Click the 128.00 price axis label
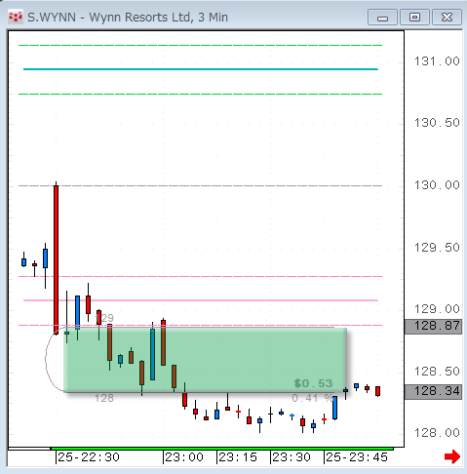 (x=437, y=433)
